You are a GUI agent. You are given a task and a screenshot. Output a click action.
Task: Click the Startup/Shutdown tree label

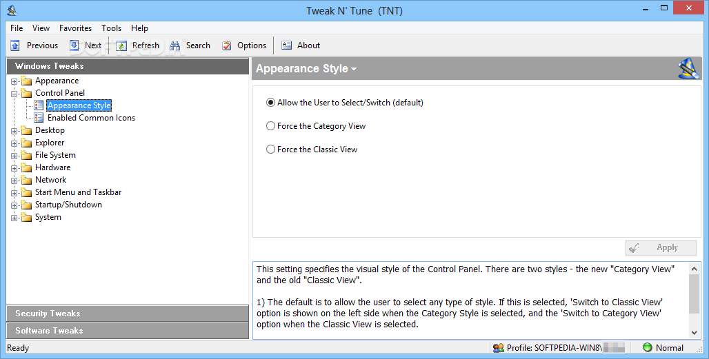69,205
